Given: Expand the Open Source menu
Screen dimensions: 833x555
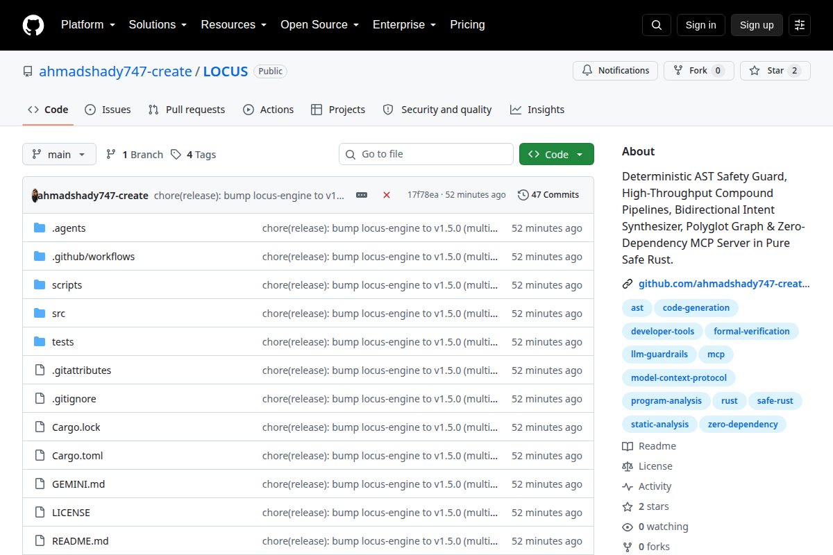Looking at the screenshot, I should pos(319,25).
